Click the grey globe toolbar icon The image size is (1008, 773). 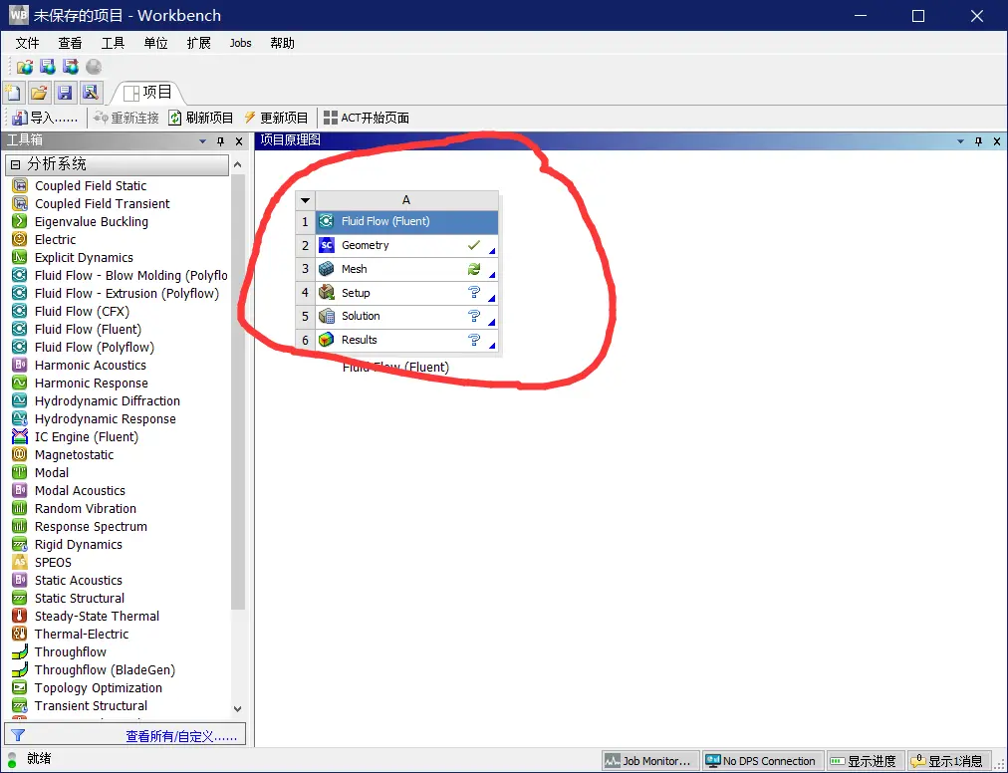coord(94,66)
